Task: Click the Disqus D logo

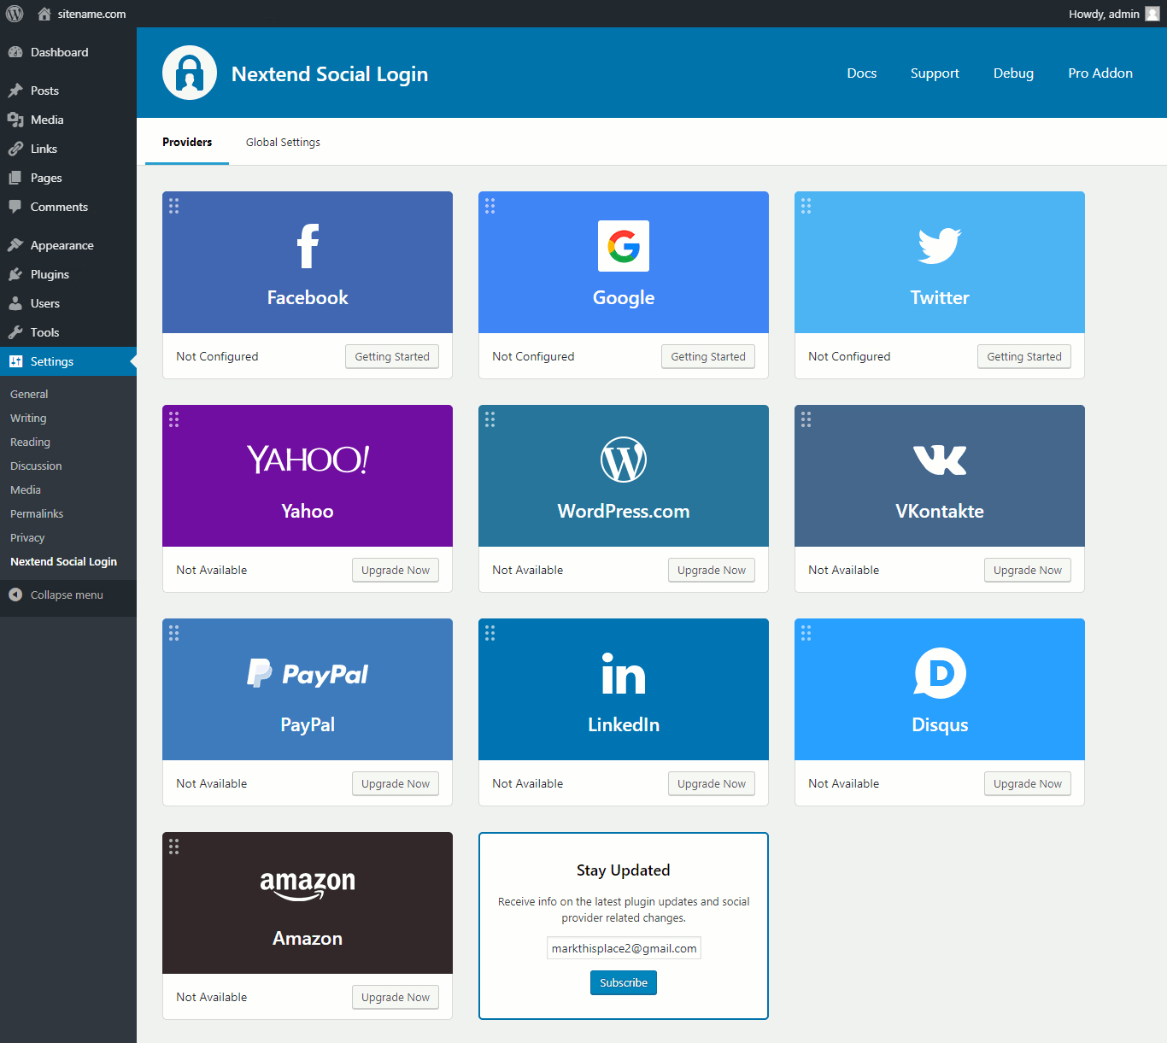Action: [940, 673]
